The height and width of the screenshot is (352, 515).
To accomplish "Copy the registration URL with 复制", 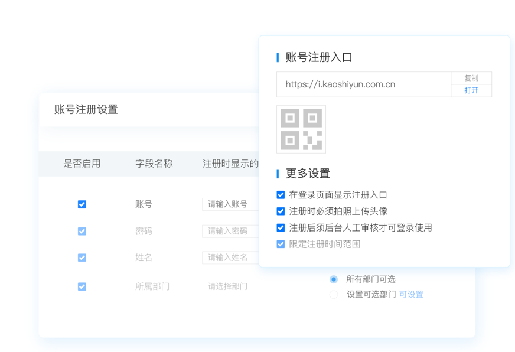I will point(471,78).
